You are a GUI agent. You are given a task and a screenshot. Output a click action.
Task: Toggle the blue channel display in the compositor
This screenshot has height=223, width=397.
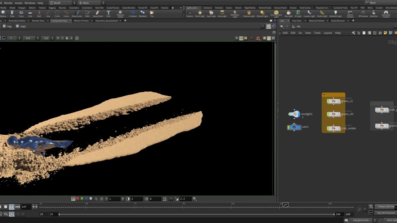click(x=86, y=199)
